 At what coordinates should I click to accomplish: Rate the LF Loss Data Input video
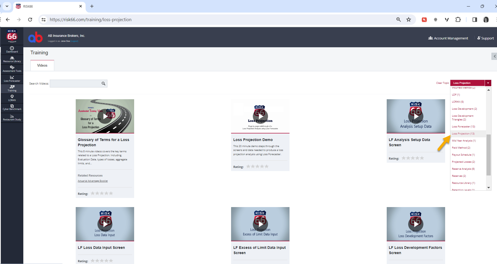pos(102,261)
